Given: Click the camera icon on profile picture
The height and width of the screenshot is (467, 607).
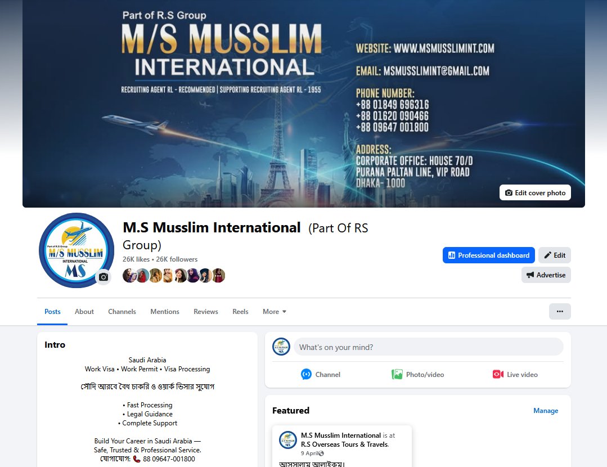Looking at the screenshot, I should tap(104, 277).
